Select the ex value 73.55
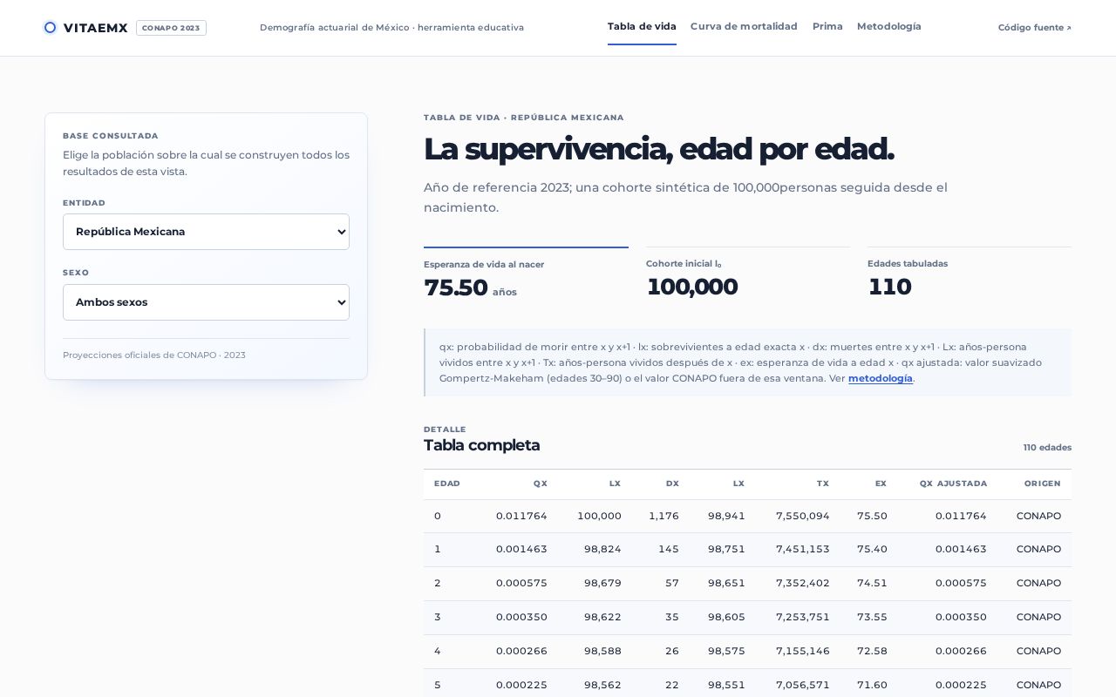The image size is (1116, 697). tap(872, 617)
